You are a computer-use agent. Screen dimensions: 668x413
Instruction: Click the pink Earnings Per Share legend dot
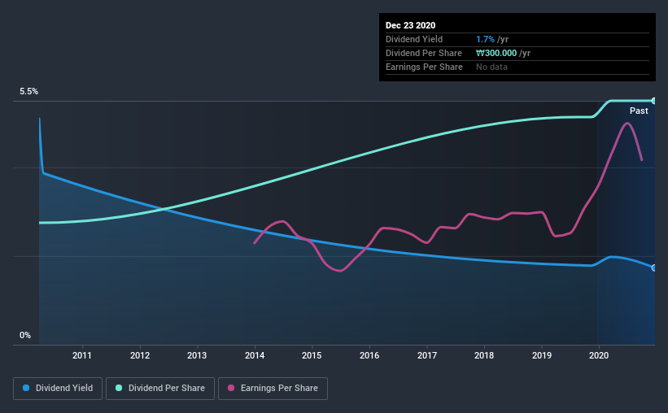click(231, 388)
